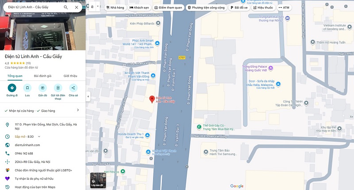354x190 pixels.
Task: Click Khu tập thể nhà máy in tiền marker
Action: pos(339,128)
